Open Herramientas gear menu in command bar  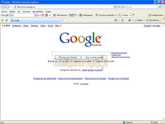point(153,20)
